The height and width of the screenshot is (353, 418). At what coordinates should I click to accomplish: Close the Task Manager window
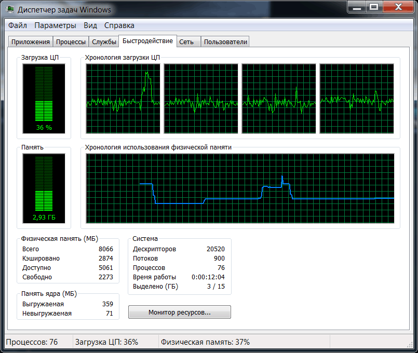pos(398,7)
